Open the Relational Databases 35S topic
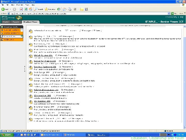The height and width of the screenshot is (140, 186). point(46,90)
